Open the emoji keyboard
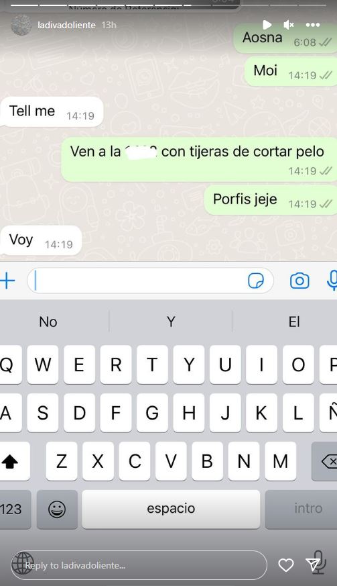Image resolution: width=337 pixels, height=586 pixels. pos(57,509)
